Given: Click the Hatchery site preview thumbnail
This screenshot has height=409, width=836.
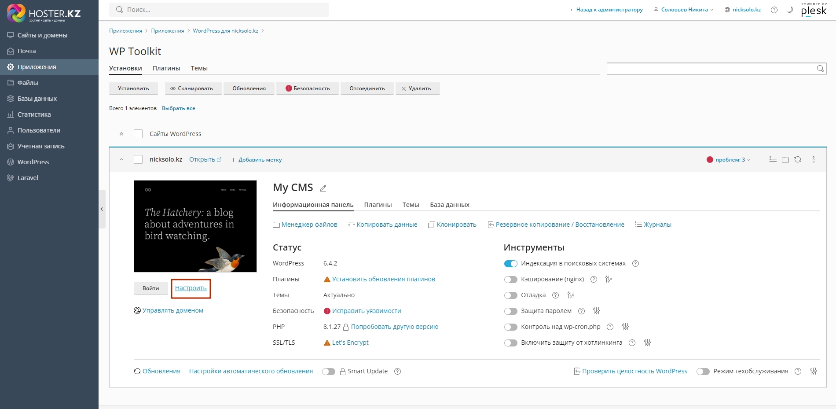Looking at the screenshot, I should point(195,226).
